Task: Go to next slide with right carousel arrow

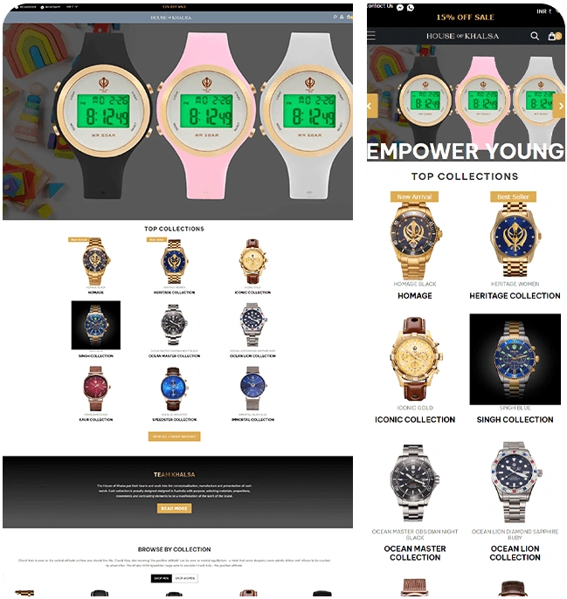Action: tap(559, 107)
